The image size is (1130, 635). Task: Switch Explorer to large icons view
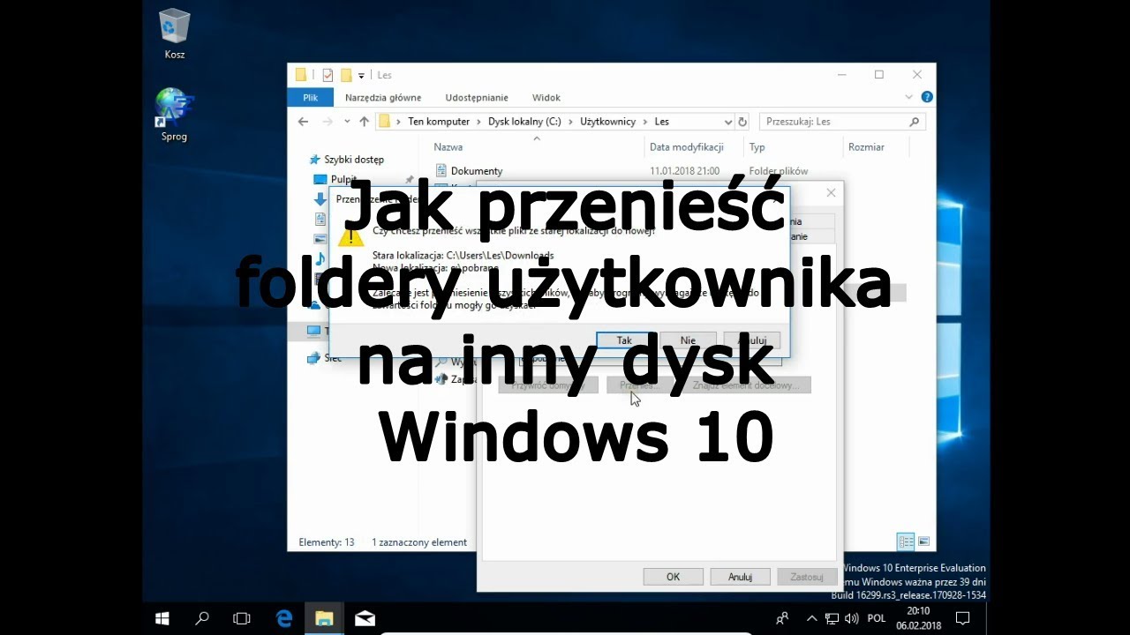[x=923, y=542]
